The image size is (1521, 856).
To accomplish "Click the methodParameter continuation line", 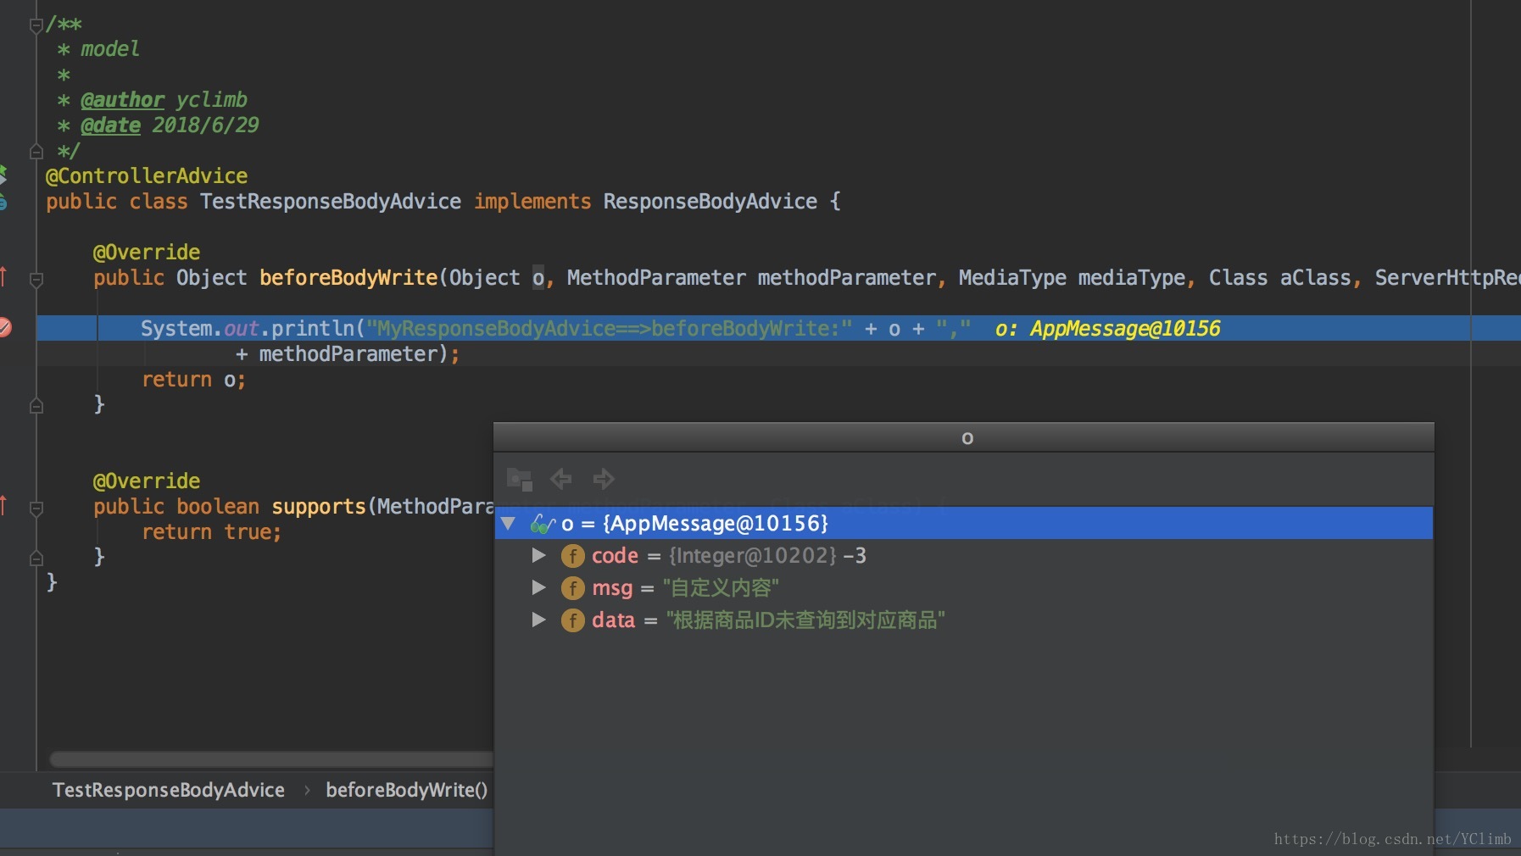I will 348,354.
